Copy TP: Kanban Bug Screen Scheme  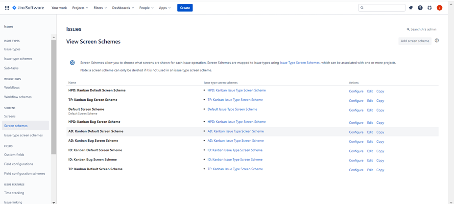pos(380,101)
